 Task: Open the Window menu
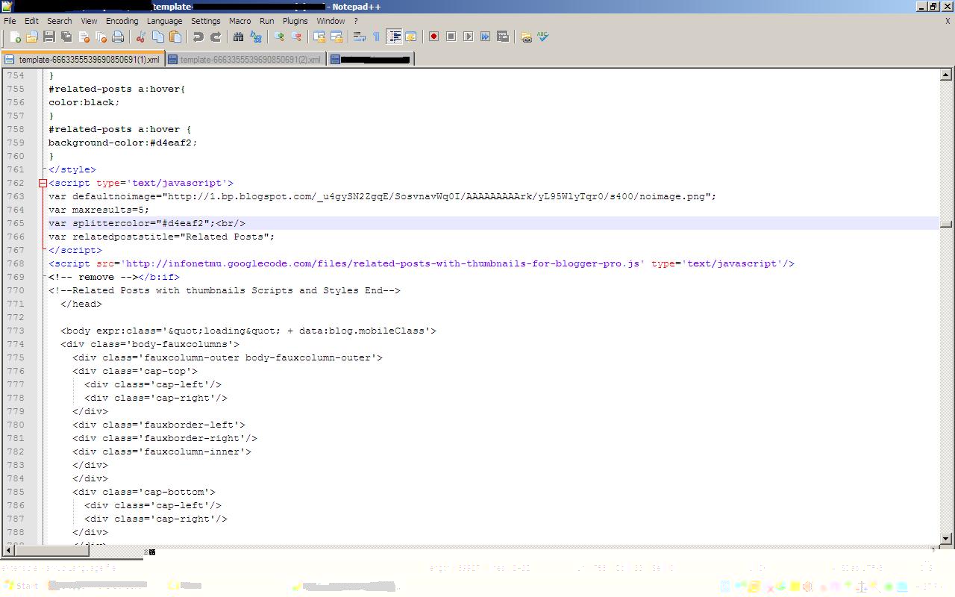click(x=331, y=21)
